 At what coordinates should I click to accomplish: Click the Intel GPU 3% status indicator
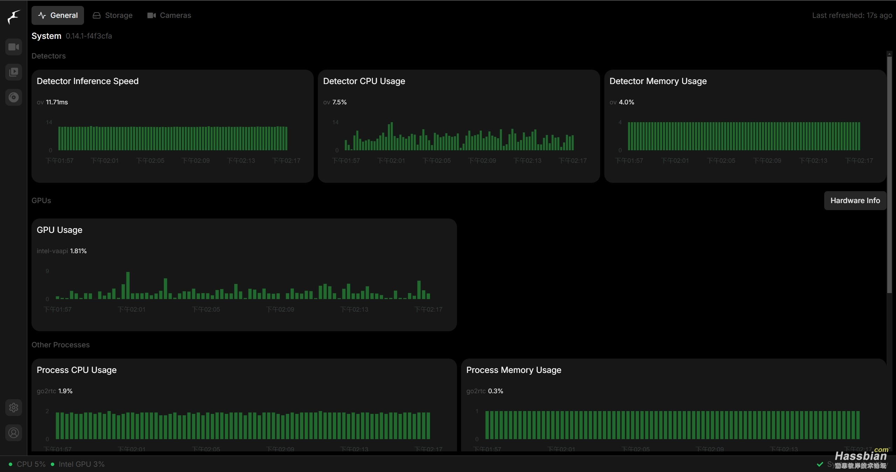click(x=77, y=464)
